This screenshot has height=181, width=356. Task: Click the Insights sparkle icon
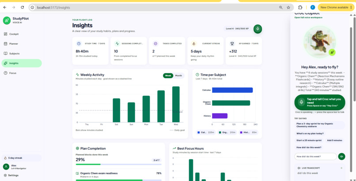(x=5, y=63)
